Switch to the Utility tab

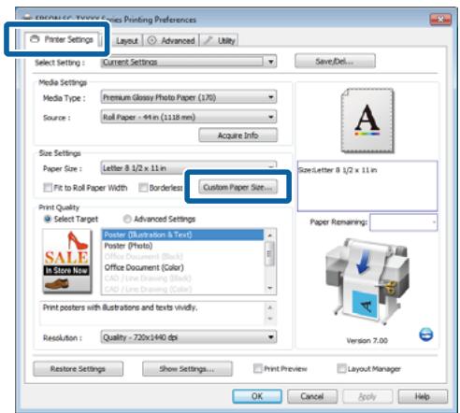(220, 40)
